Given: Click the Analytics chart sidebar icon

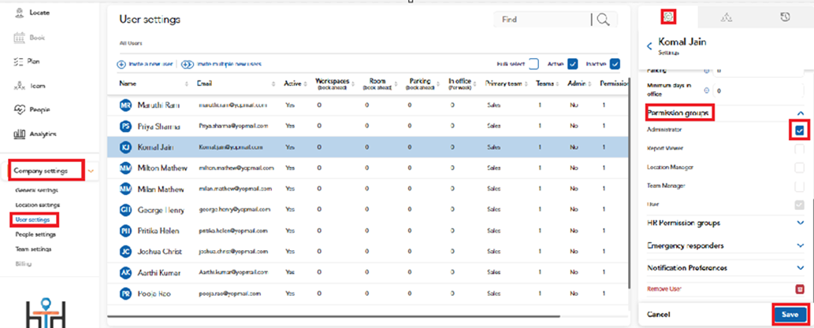Looking at the screenshot, I should tap(19, 135).
